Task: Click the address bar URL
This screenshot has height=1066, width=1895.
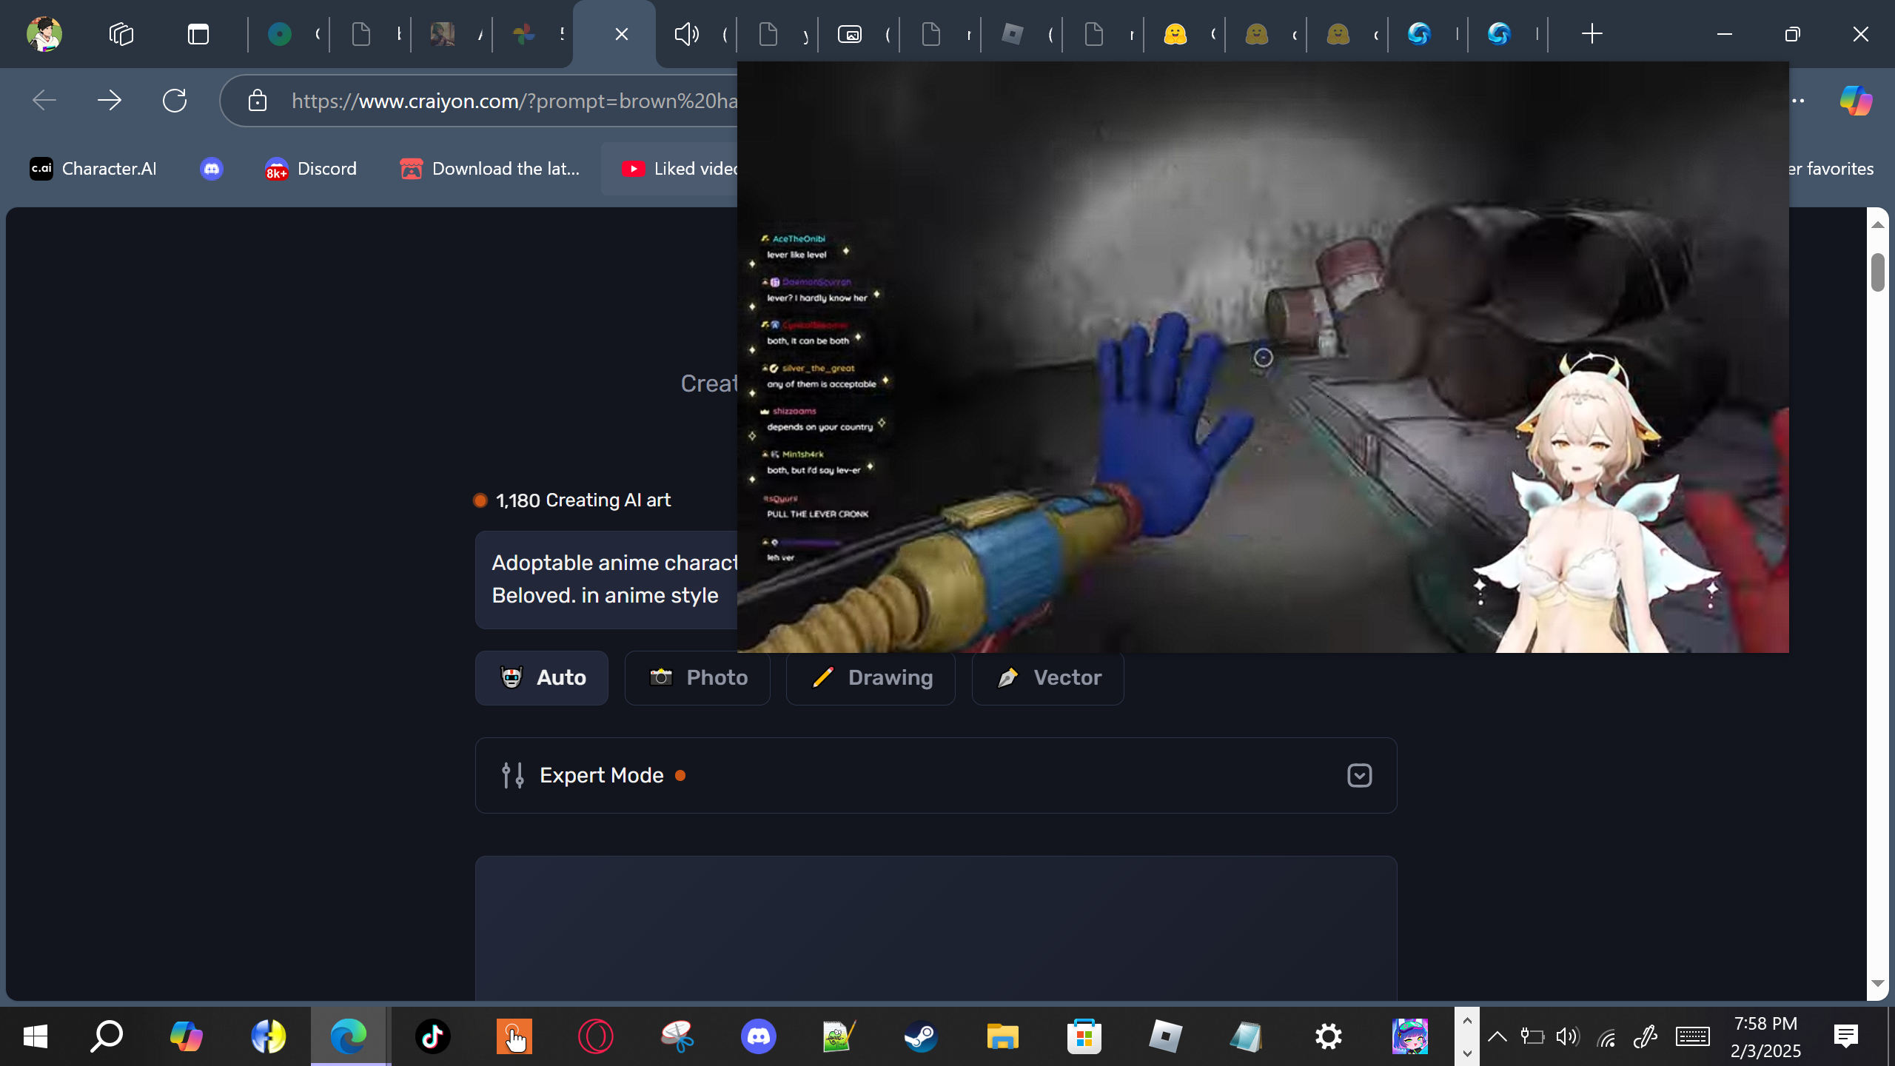Action: coord(515,101)
